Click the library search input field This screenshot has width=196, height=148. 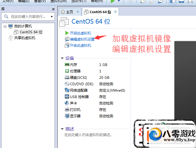coord(28,16)
